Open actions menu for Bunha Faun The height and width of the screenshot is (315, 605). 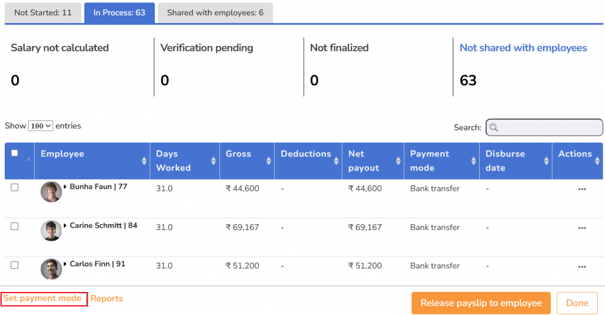(x=581, y=189)
